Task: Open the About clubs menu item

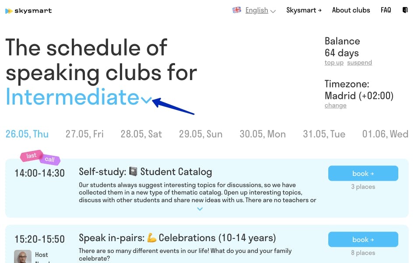Action: pos(351,10)
